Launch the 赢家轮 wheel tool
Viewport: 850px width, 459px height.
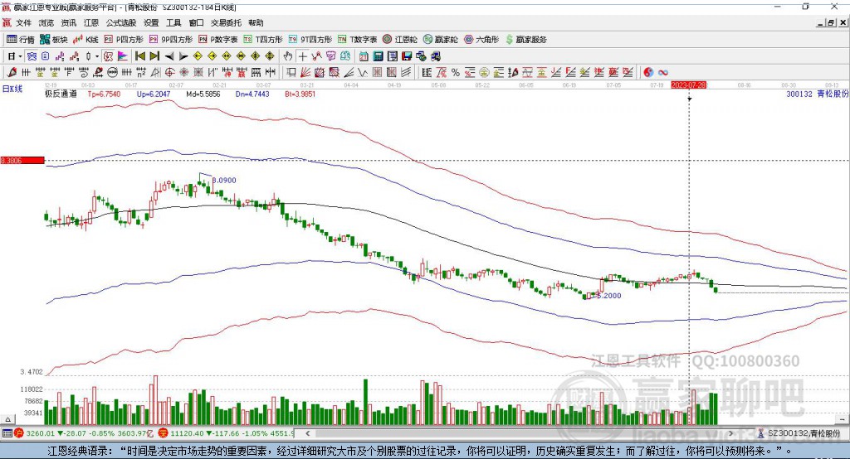tap(440, 40)
